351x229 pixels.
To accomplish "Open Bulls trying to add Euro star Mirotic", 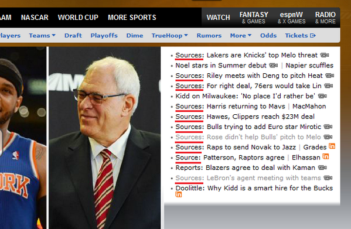I will [x=248, y=127].
